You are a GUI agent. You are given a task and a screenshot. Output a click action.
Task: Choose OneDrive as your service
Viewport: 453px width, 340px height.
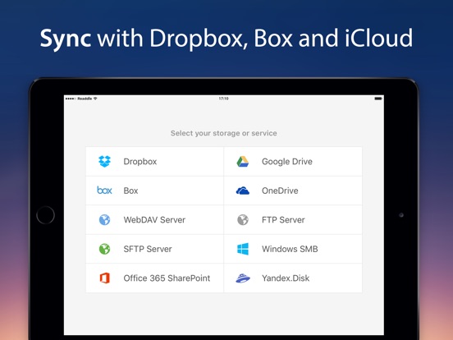coord(293,191)
